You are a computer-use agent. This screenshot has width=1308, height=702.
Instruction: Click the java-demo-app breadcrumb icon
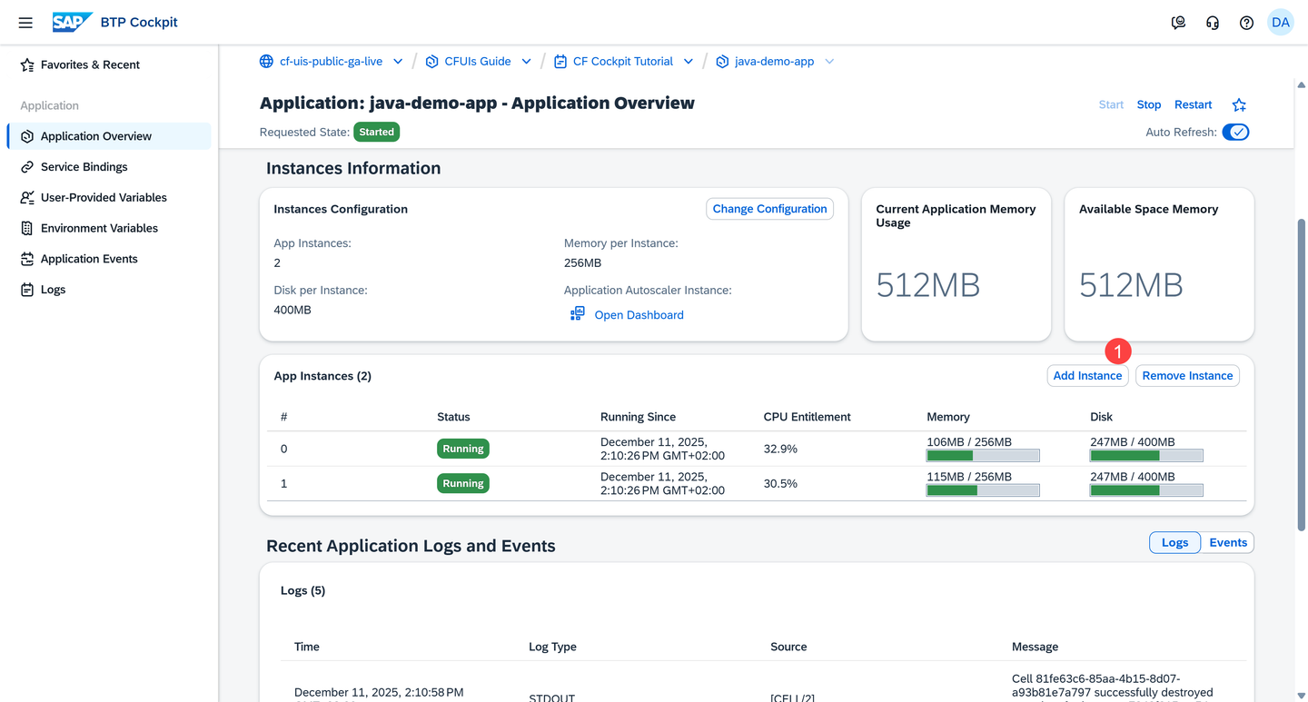click(722, 62)
